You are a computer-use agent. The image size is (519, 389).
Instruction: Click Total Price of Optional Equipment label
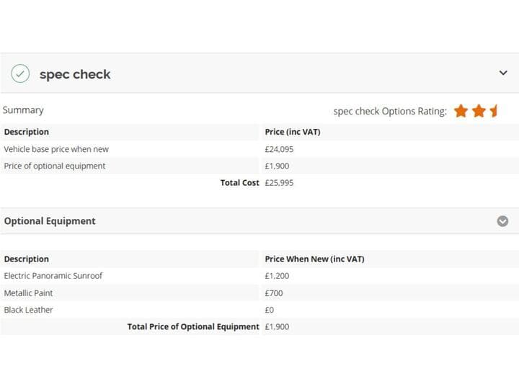coord(193,327)
